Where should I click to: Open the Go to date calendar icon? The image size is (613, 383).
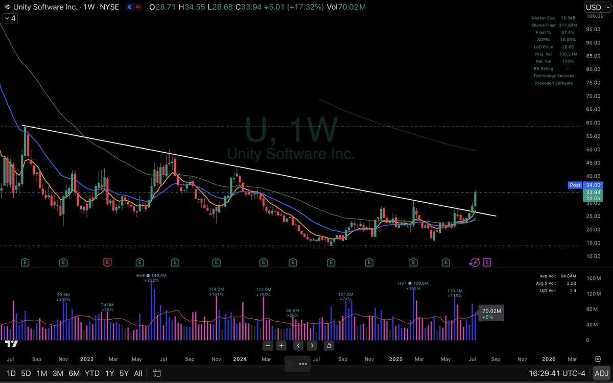tap(157, 373)
